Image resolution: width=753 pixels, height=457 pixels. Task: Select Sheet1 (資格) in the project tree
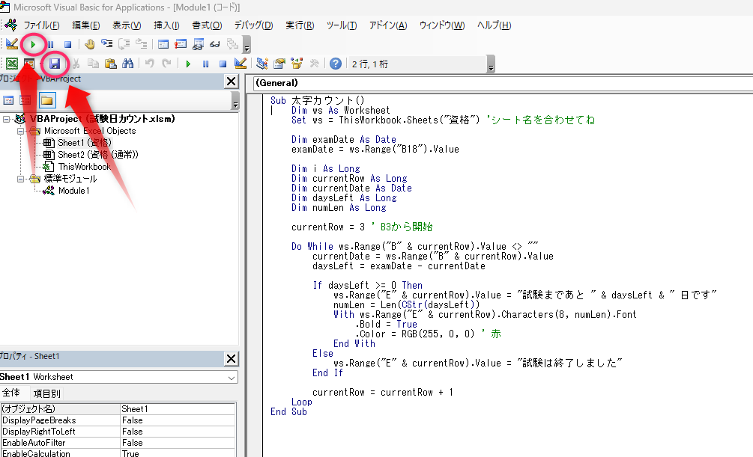[x=85, y=143]
